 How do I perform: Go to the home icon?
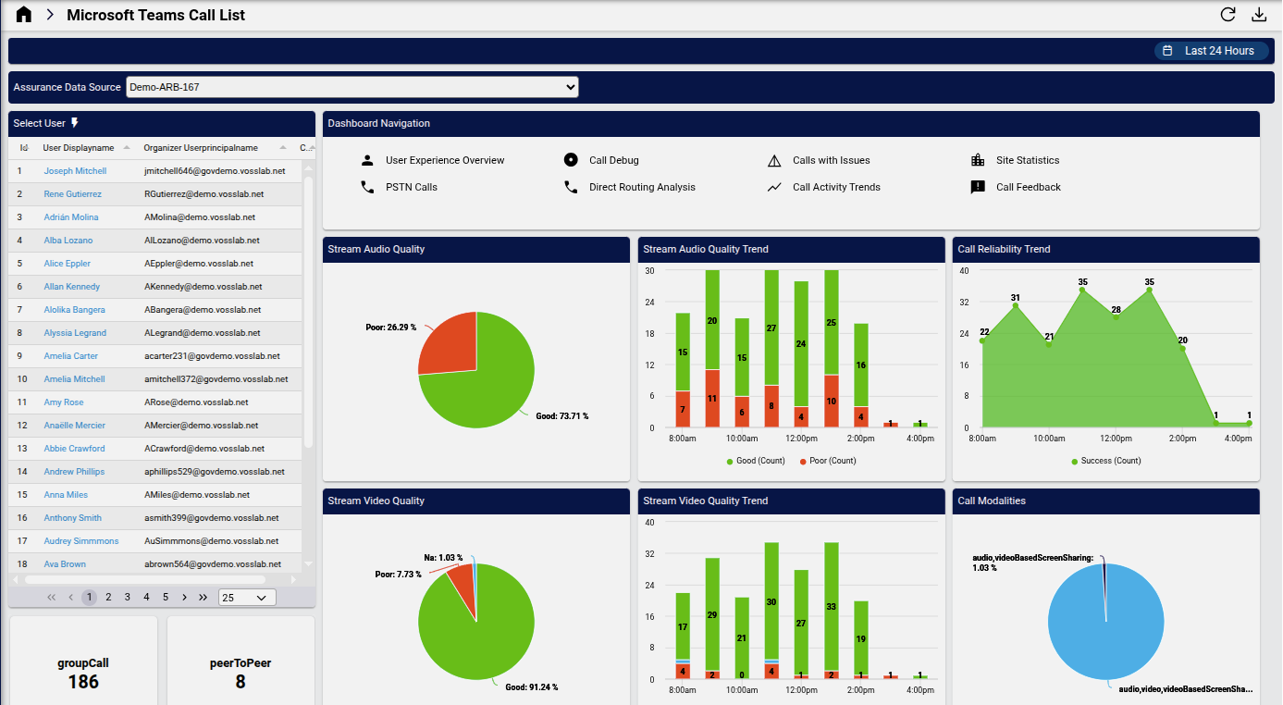[x=24, y=15]
